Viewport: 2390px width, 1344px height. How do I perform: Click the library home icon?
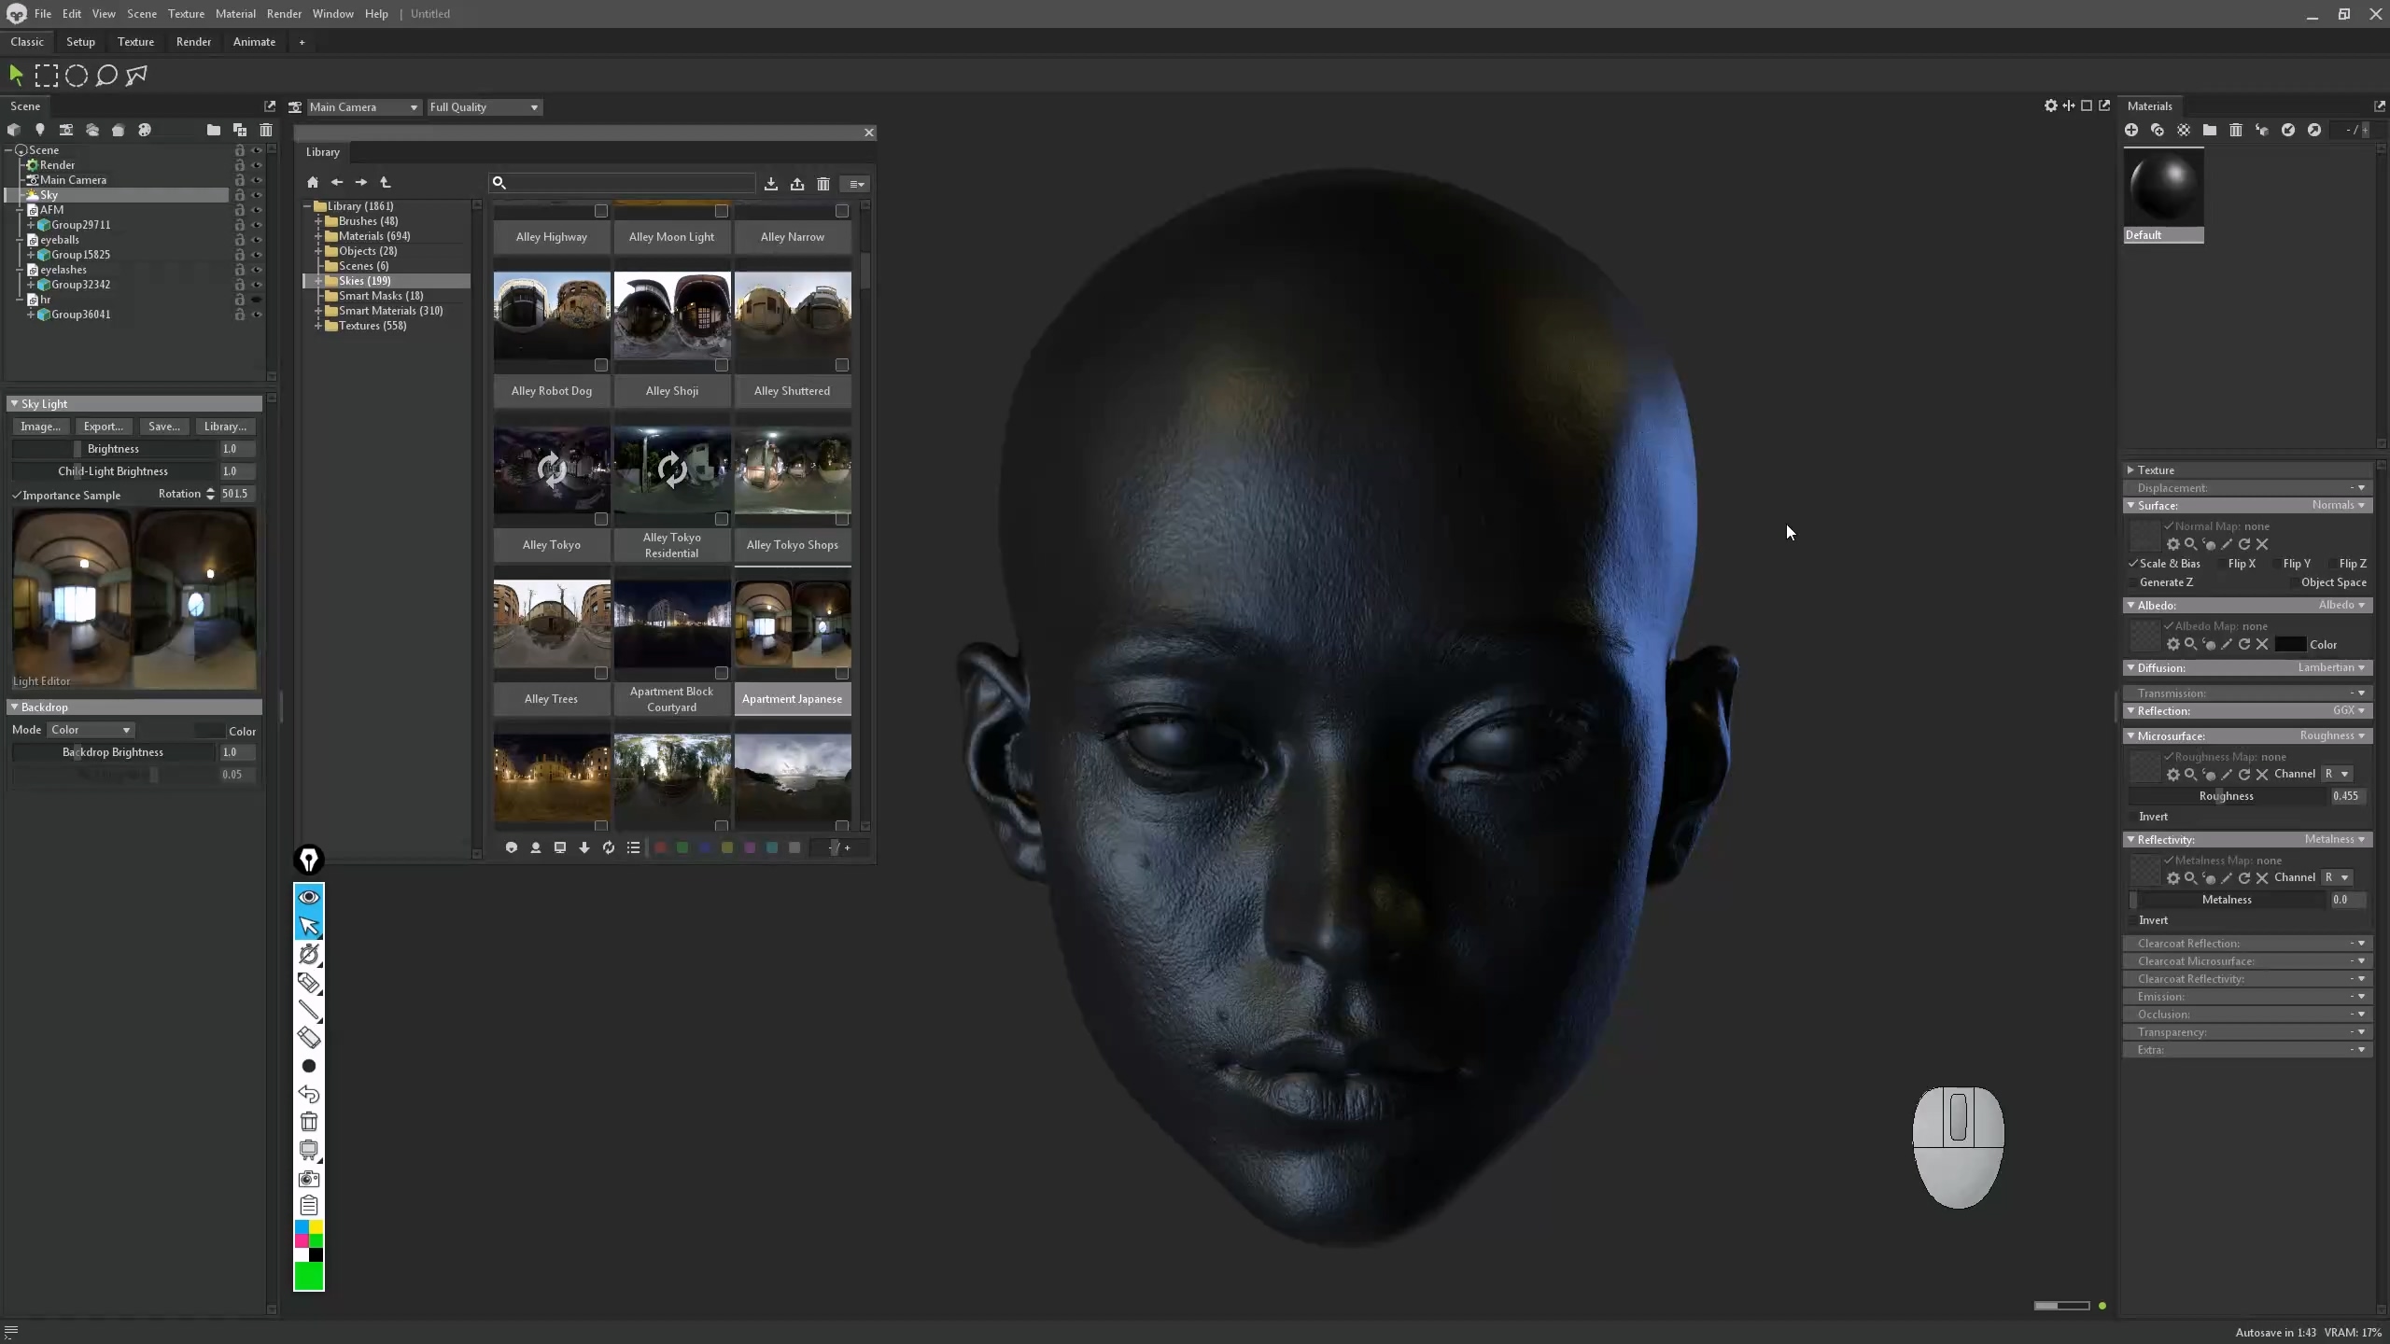pyautogui.click(x=313, y=183)
